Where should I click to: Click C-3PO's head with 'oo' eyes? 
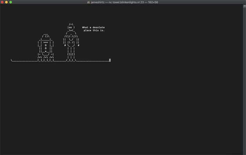click(71, 27)
